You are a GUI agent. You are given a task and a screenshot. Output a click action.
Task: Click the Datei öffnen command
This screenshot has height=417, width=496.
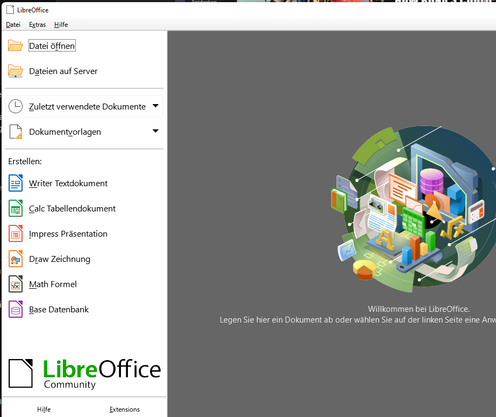point(52,46)
